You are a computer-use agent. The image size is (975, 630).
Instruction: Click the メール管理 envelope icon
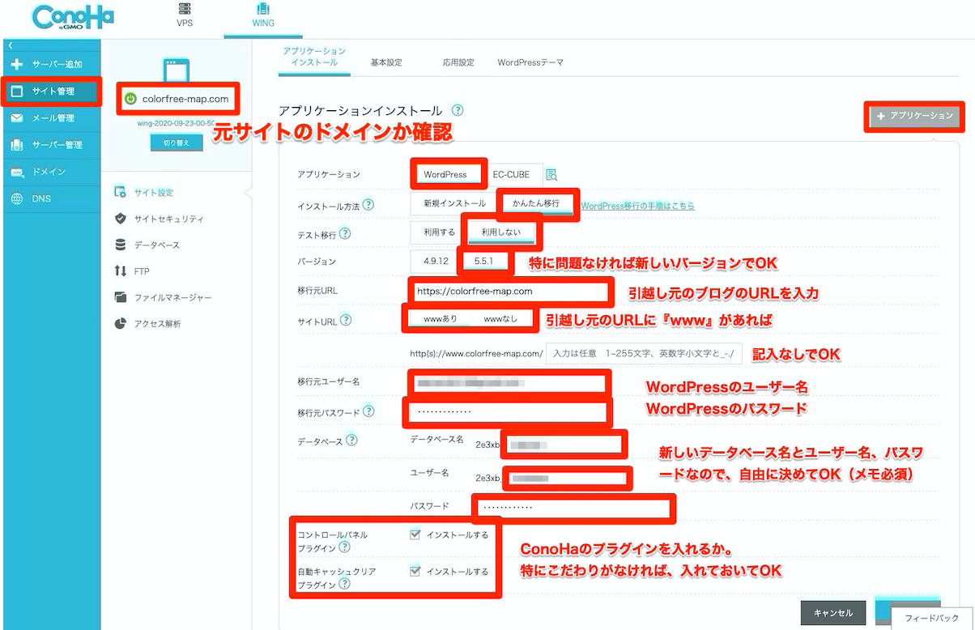16,118
